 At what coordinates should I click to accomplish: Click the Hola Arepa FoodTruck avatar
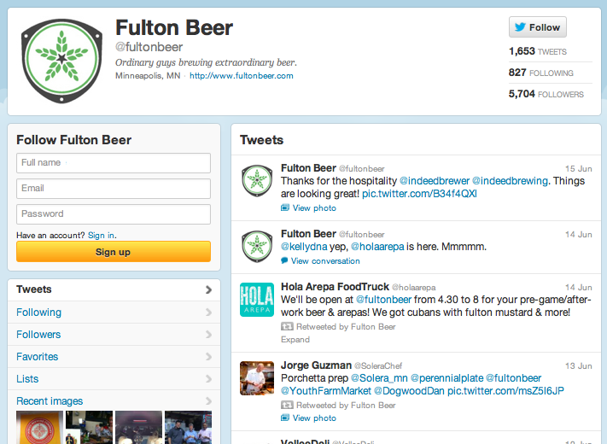[x=257, y=300]
